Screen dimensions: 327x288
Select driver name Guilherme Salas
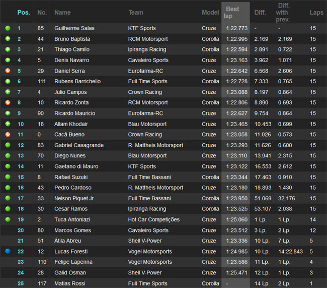[74, 28]
